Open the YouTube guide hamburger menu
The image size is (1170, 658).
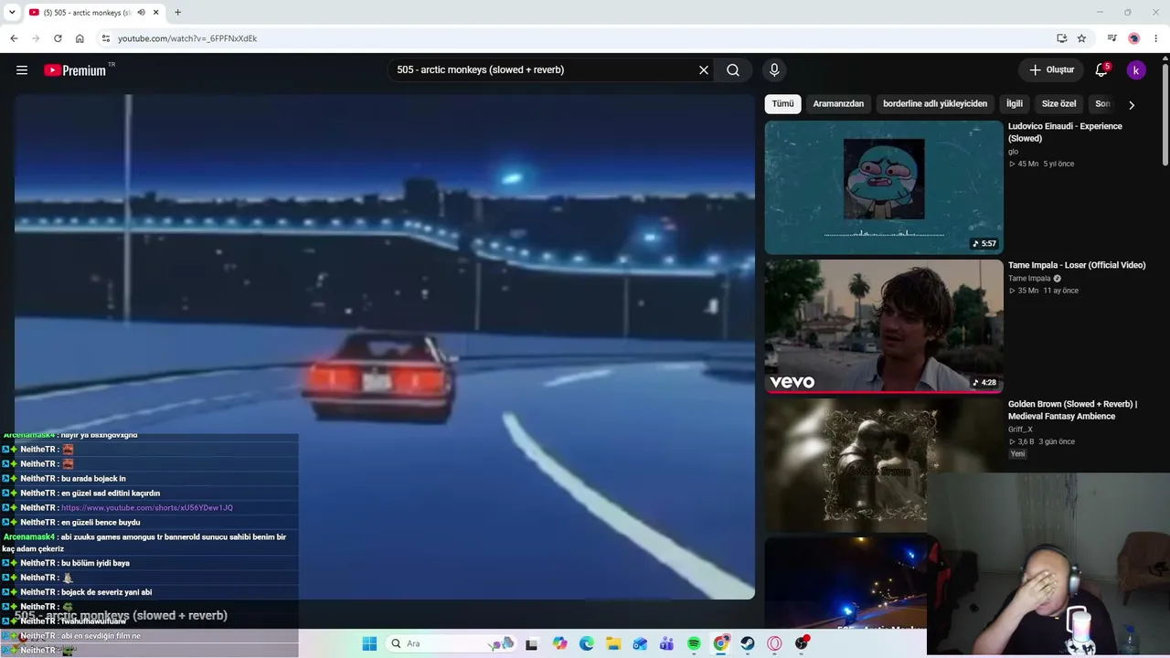(x=22, y=69)
